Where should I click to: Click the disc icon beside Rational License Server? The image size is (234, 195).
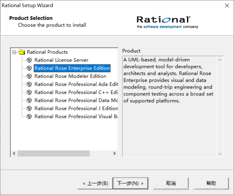click(x=29, y=60)
